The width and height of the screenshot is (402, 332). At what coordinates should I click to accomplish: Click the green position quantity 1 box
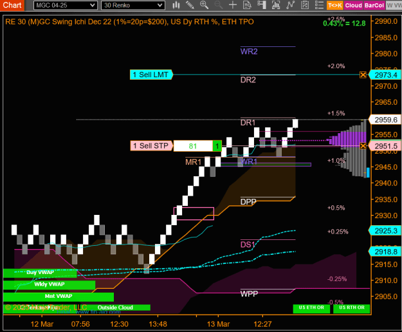pos(217,146)
